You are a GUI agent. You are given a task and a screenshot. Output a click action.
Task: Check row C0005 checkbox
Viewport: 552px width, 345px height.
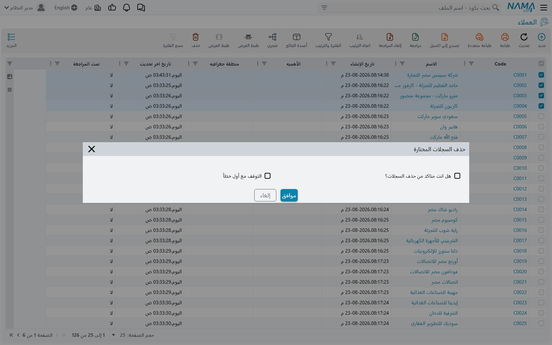click(541, 116)
